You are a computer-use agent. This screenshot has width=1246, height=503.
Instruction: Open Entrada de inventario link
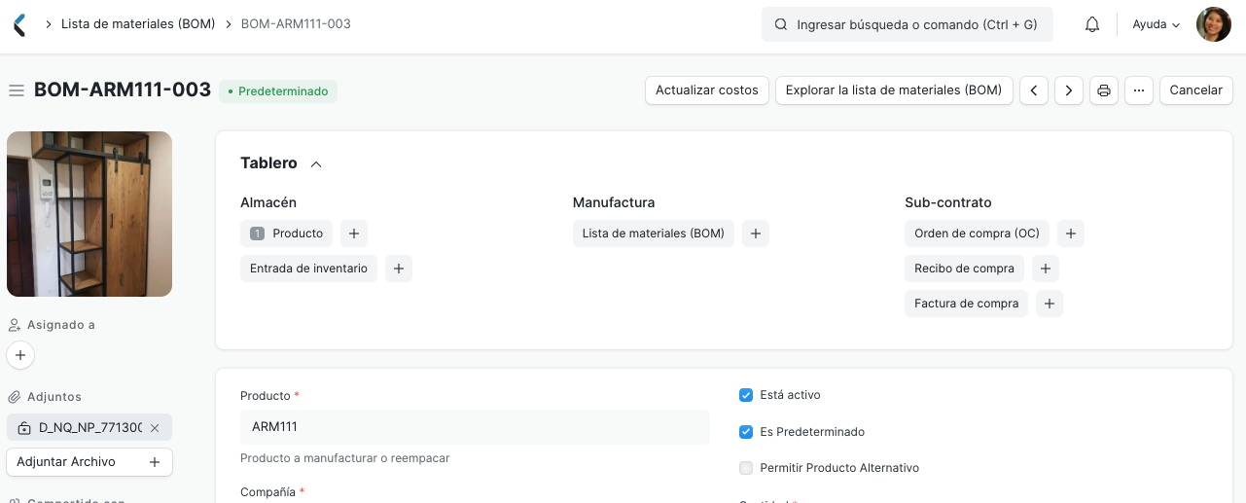(x=308, y=269)
